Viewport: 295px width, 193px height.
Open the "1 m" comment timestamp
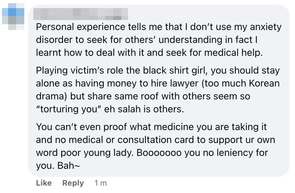(100, 183)
